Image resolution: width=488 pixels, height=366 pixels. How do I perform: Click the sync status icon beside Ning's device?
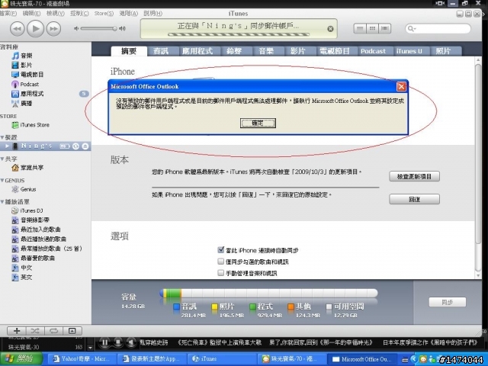(x=75, y=146)
